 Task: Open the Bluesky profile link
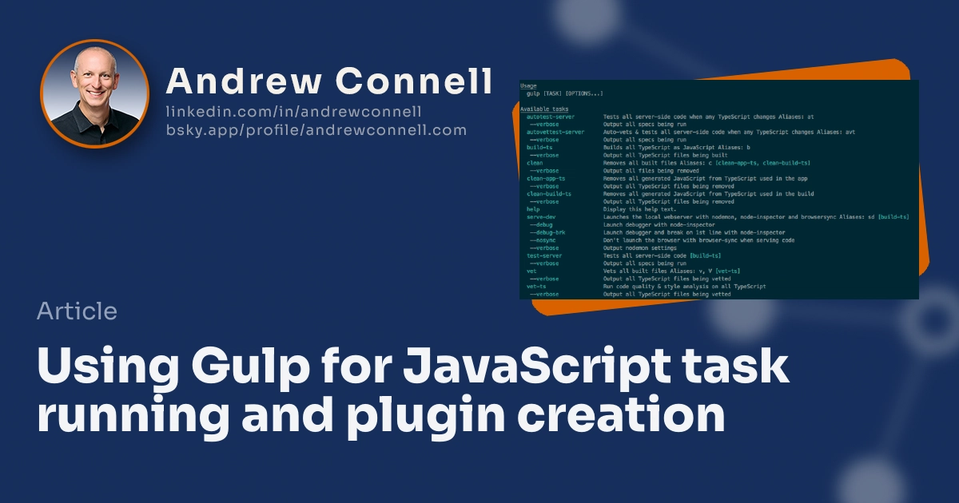tap(314, 129)
